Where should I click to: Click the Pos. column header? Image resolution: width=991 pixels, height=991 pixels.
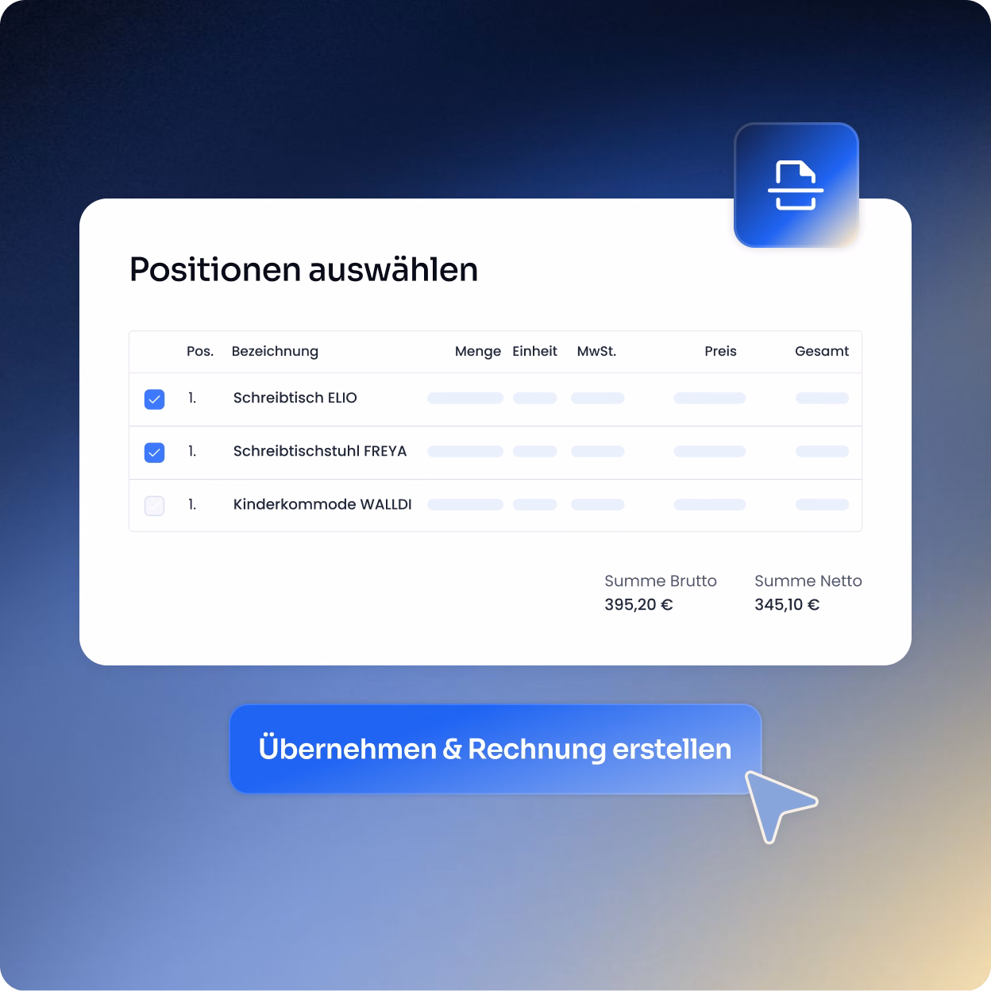click(200, 351)
